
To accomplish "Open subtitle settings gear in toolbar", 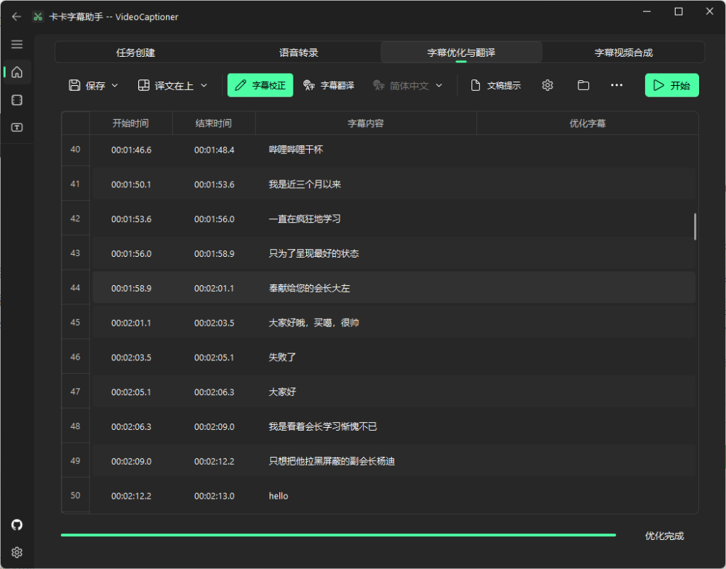I will (x=547, y=85).
